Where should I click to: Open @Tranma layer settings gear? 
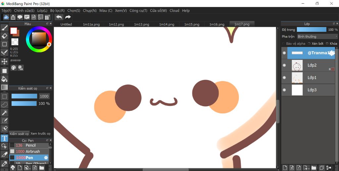tap(332, 53)
